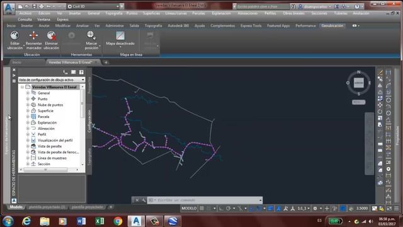The height and width of the screenshot is (227, 403).
Task: Open the Superficies menu
Action: pos(151,13)
